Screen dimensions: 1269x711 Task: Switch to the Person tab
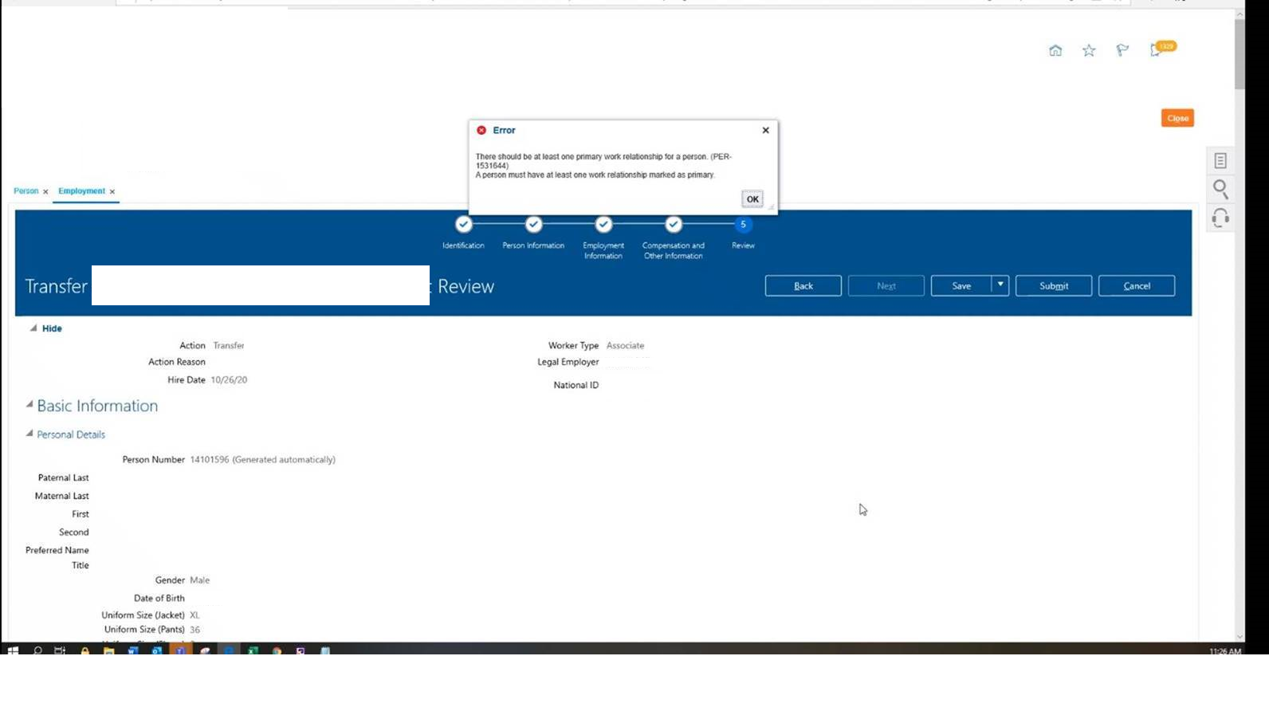point(26,191)
